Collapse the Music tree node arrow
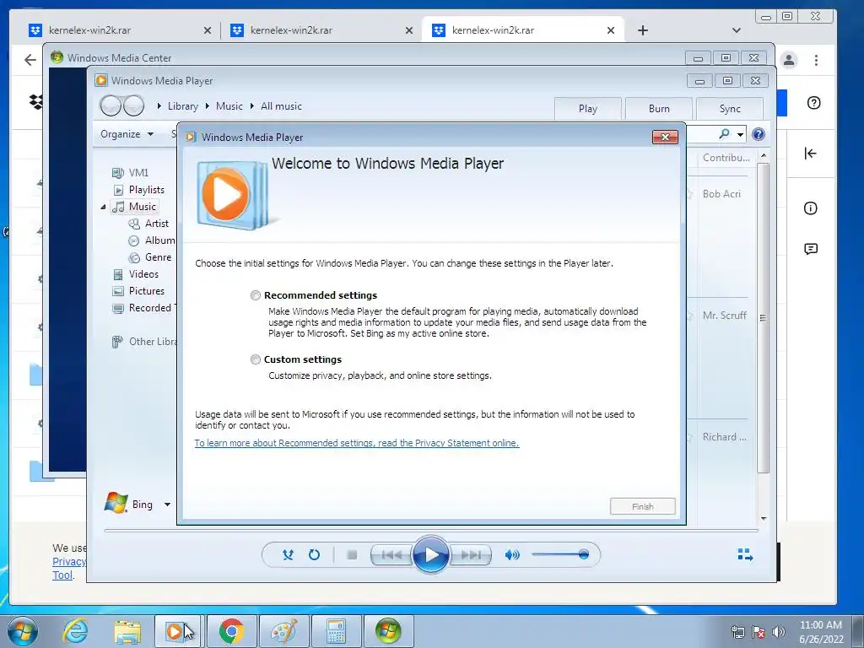The height and width of the screenshot is (648, 864). (x=103, y=208)
